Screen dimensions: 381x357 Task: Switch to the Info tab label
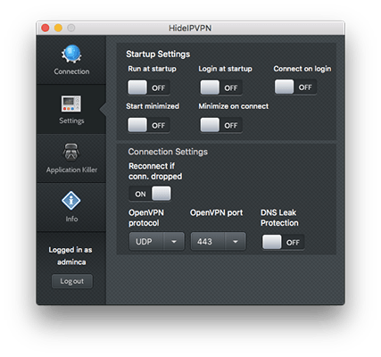(71, 219)
